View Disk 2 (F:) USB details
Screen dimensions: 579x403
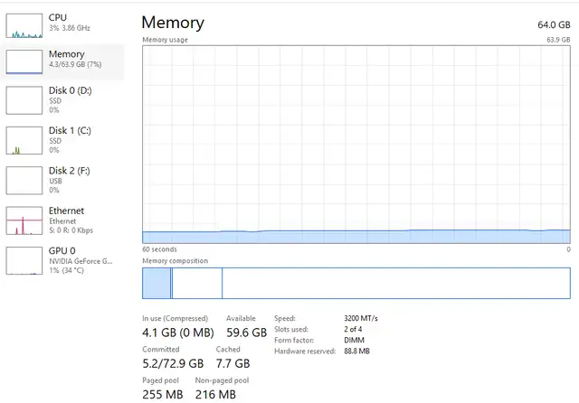64,181
